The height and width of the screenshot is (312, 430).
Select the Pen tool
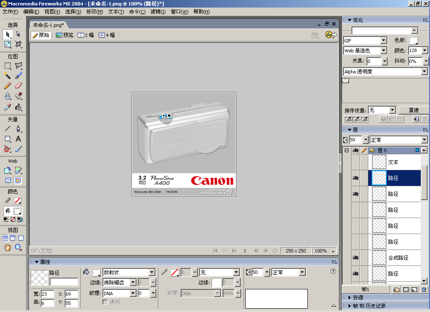pos(18,128)
